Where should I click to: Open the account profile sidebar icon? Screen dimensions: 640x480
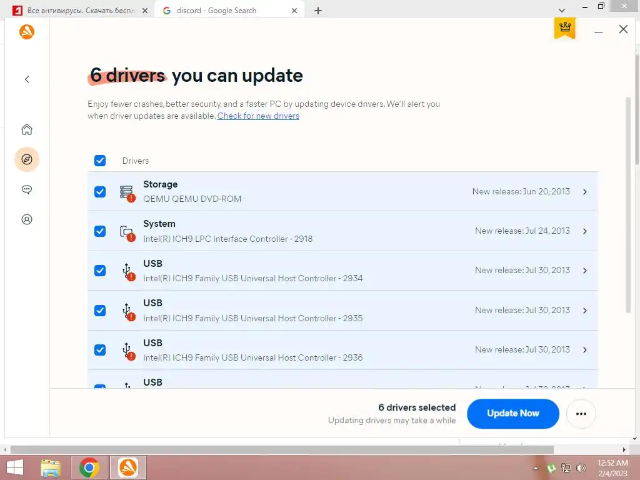(27, 219)
